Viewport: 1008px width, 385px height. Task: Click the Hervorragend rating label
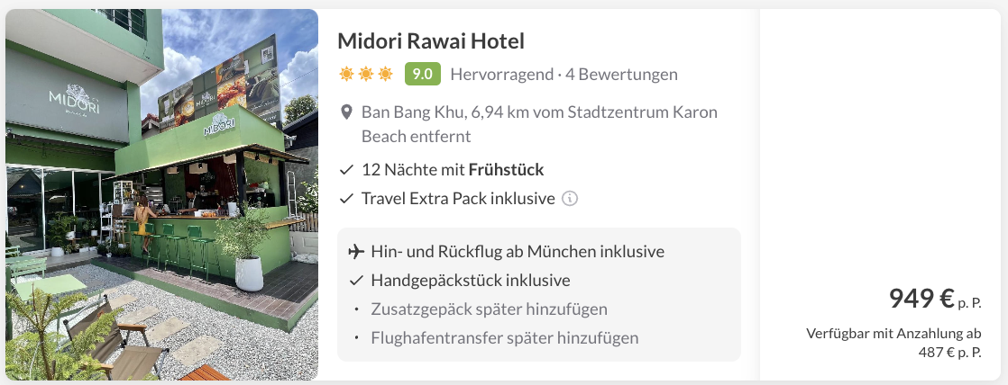501,74
